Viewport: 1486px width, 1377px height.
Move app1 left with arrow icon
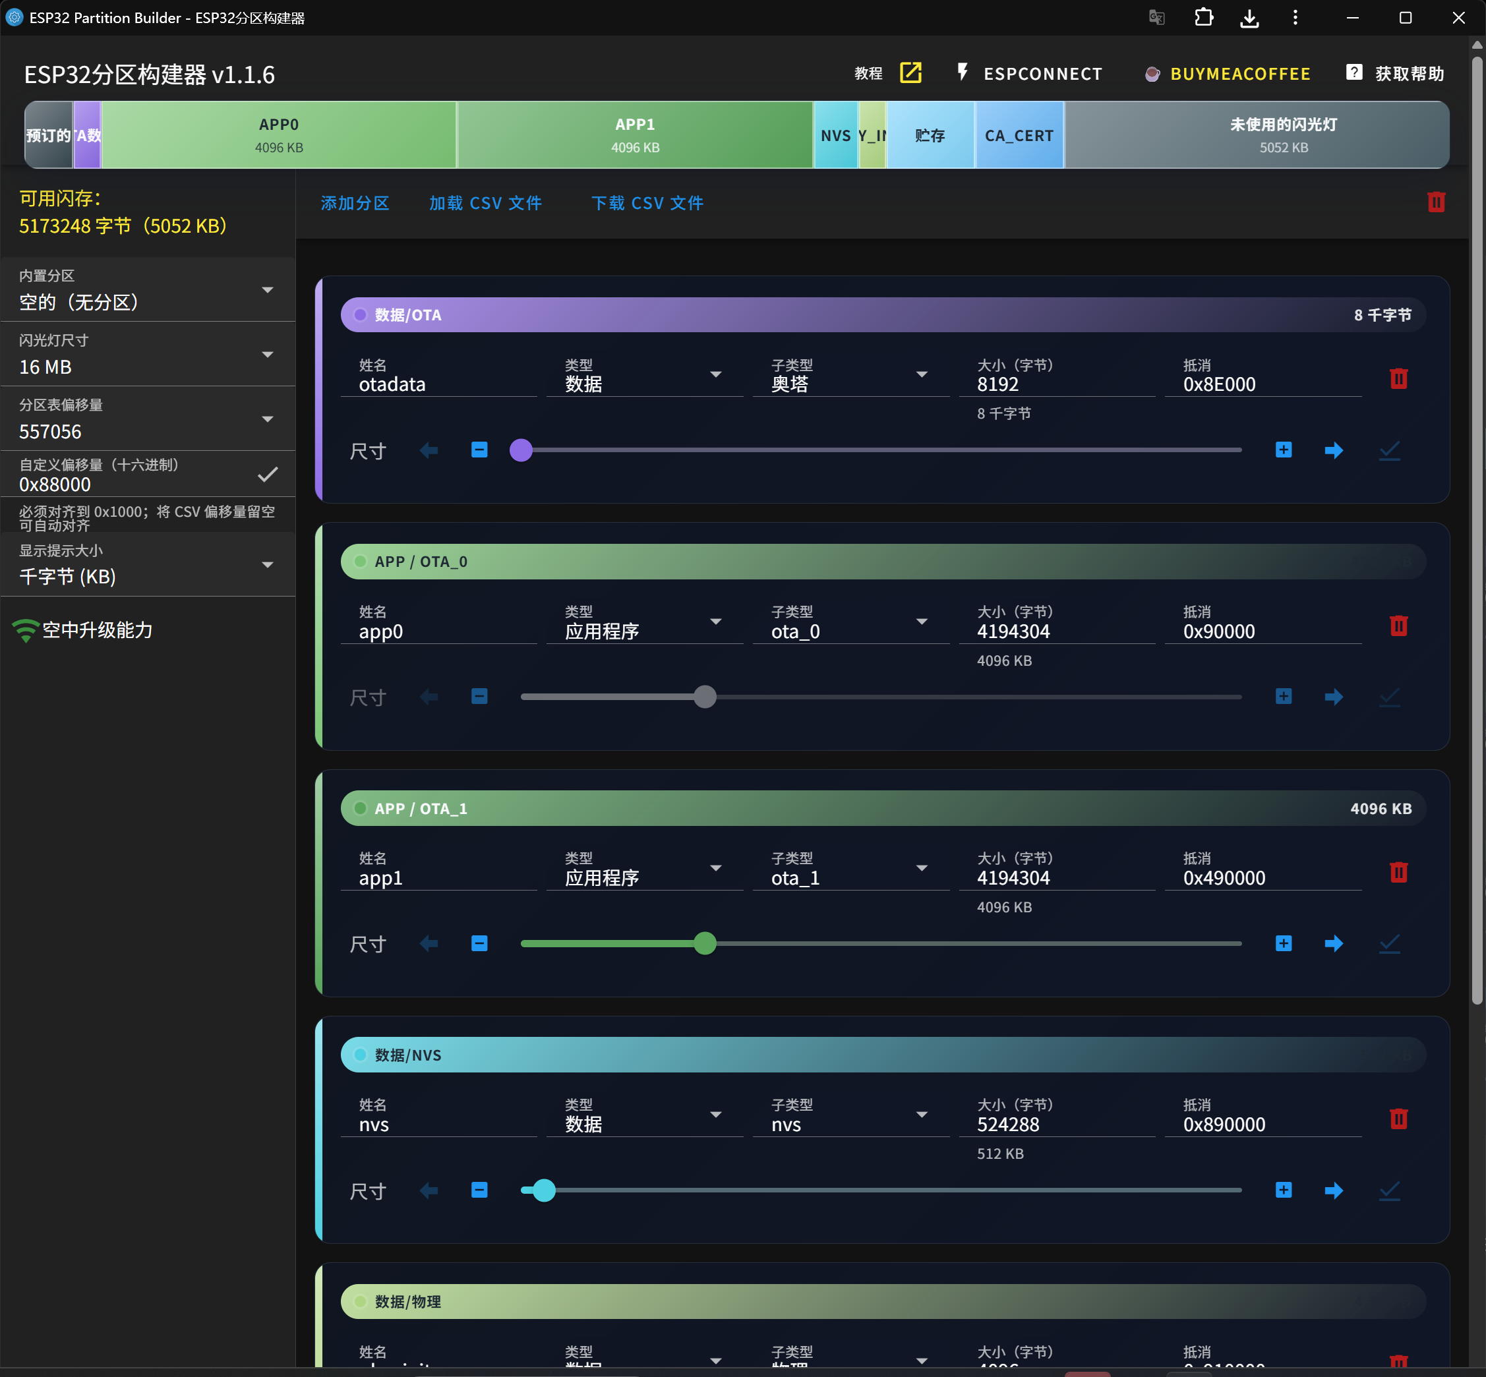(x=429, y=943)
